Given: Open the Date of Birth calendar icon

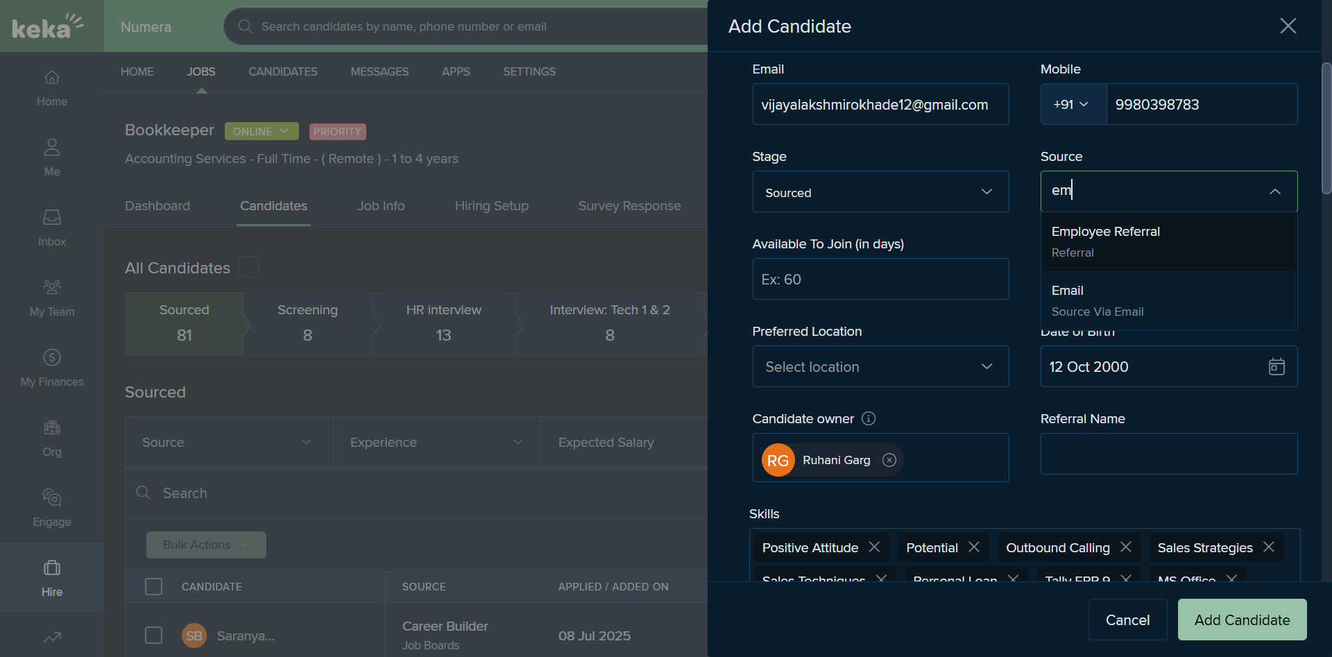Looking at the screenshot, I should [x=1276, y=366].
